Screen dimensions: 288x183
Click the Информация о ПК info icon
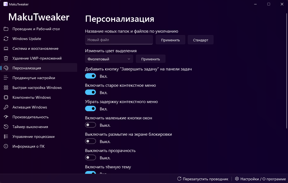tap(6, 146)
